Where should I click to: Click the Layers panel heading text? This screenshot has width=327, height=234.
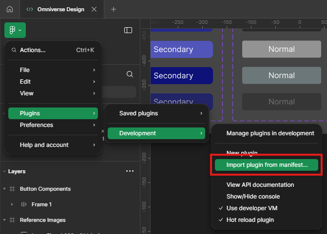[x=17, y=171]
